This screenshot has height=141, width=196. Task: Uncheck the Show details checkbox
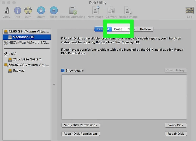[63, 70]
